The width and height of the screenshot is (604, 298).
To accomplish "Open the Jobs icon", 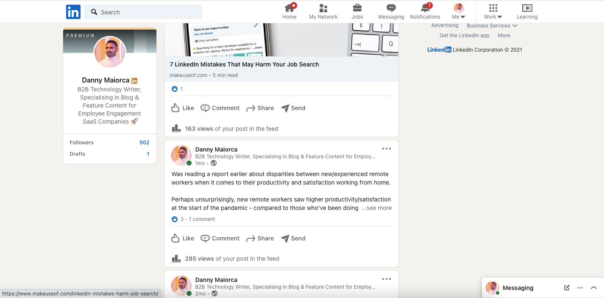I will tap(357, 11).
